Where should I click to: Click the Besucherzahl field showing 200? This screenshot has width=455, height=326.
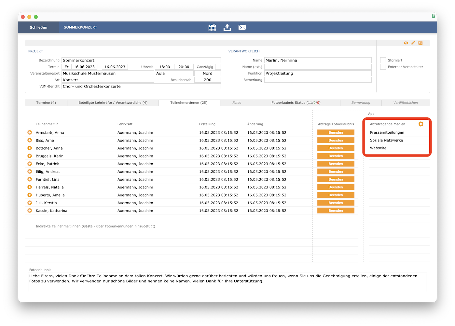pyautogui.click(x=208, y=80)
